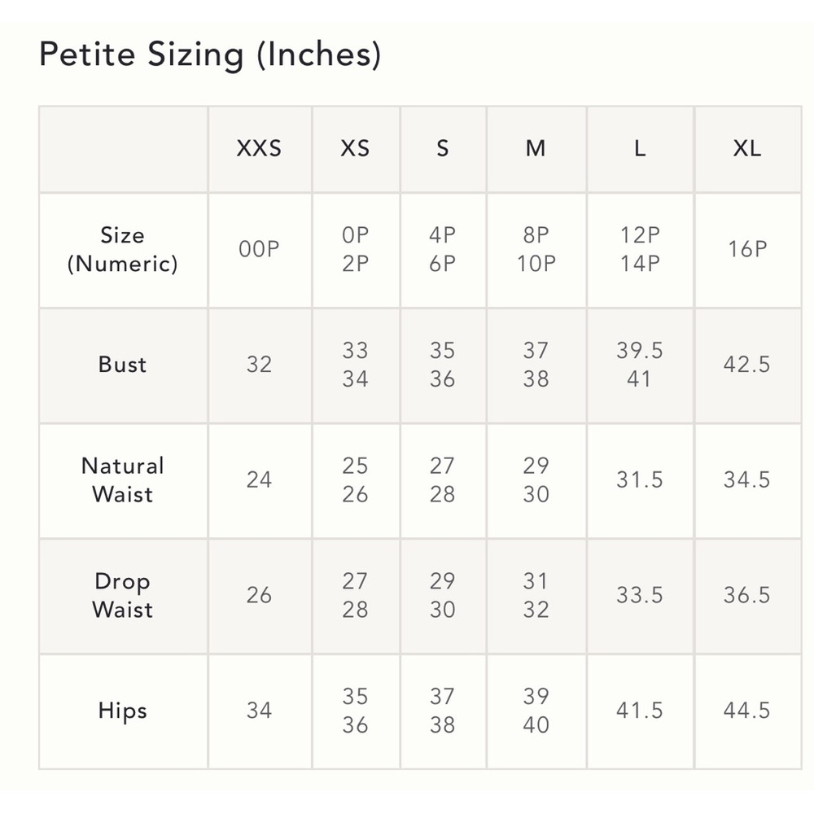Viewport: 814px width, 814px height.
Task: Select the XS size column header
Action: tap(355, 148)
